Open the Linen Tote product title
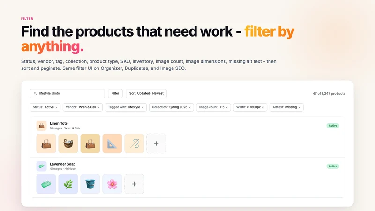The height and width of the screenshot is (211, 375). click(x=59, y=123)
